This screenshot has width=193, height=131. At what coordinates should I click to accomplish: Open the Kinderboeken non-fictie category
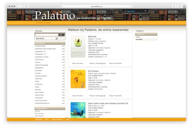pos(42,57)
